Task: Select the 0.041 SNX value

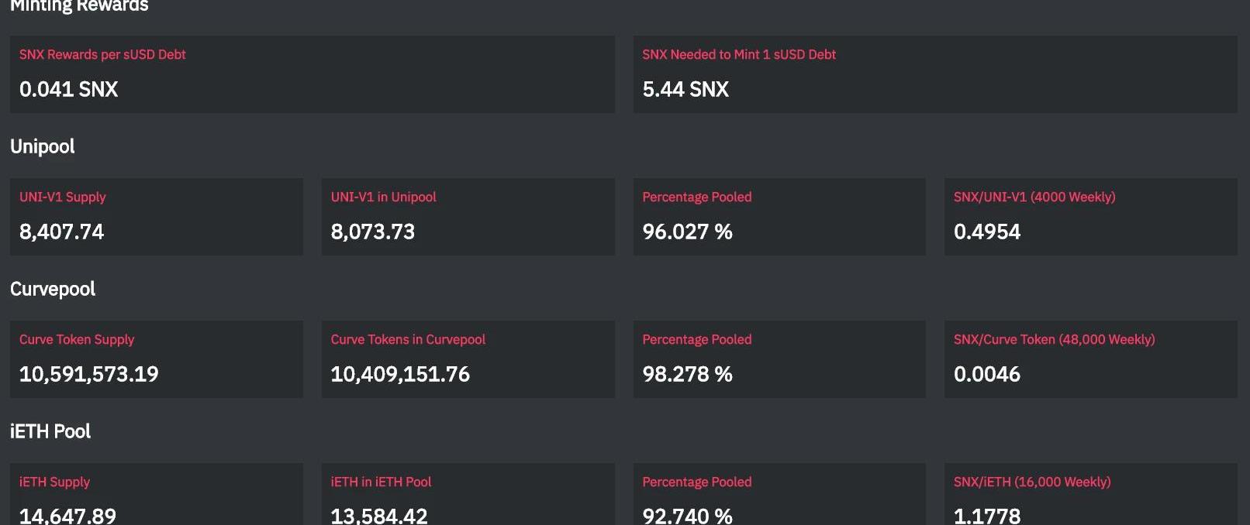Action: 68,89
